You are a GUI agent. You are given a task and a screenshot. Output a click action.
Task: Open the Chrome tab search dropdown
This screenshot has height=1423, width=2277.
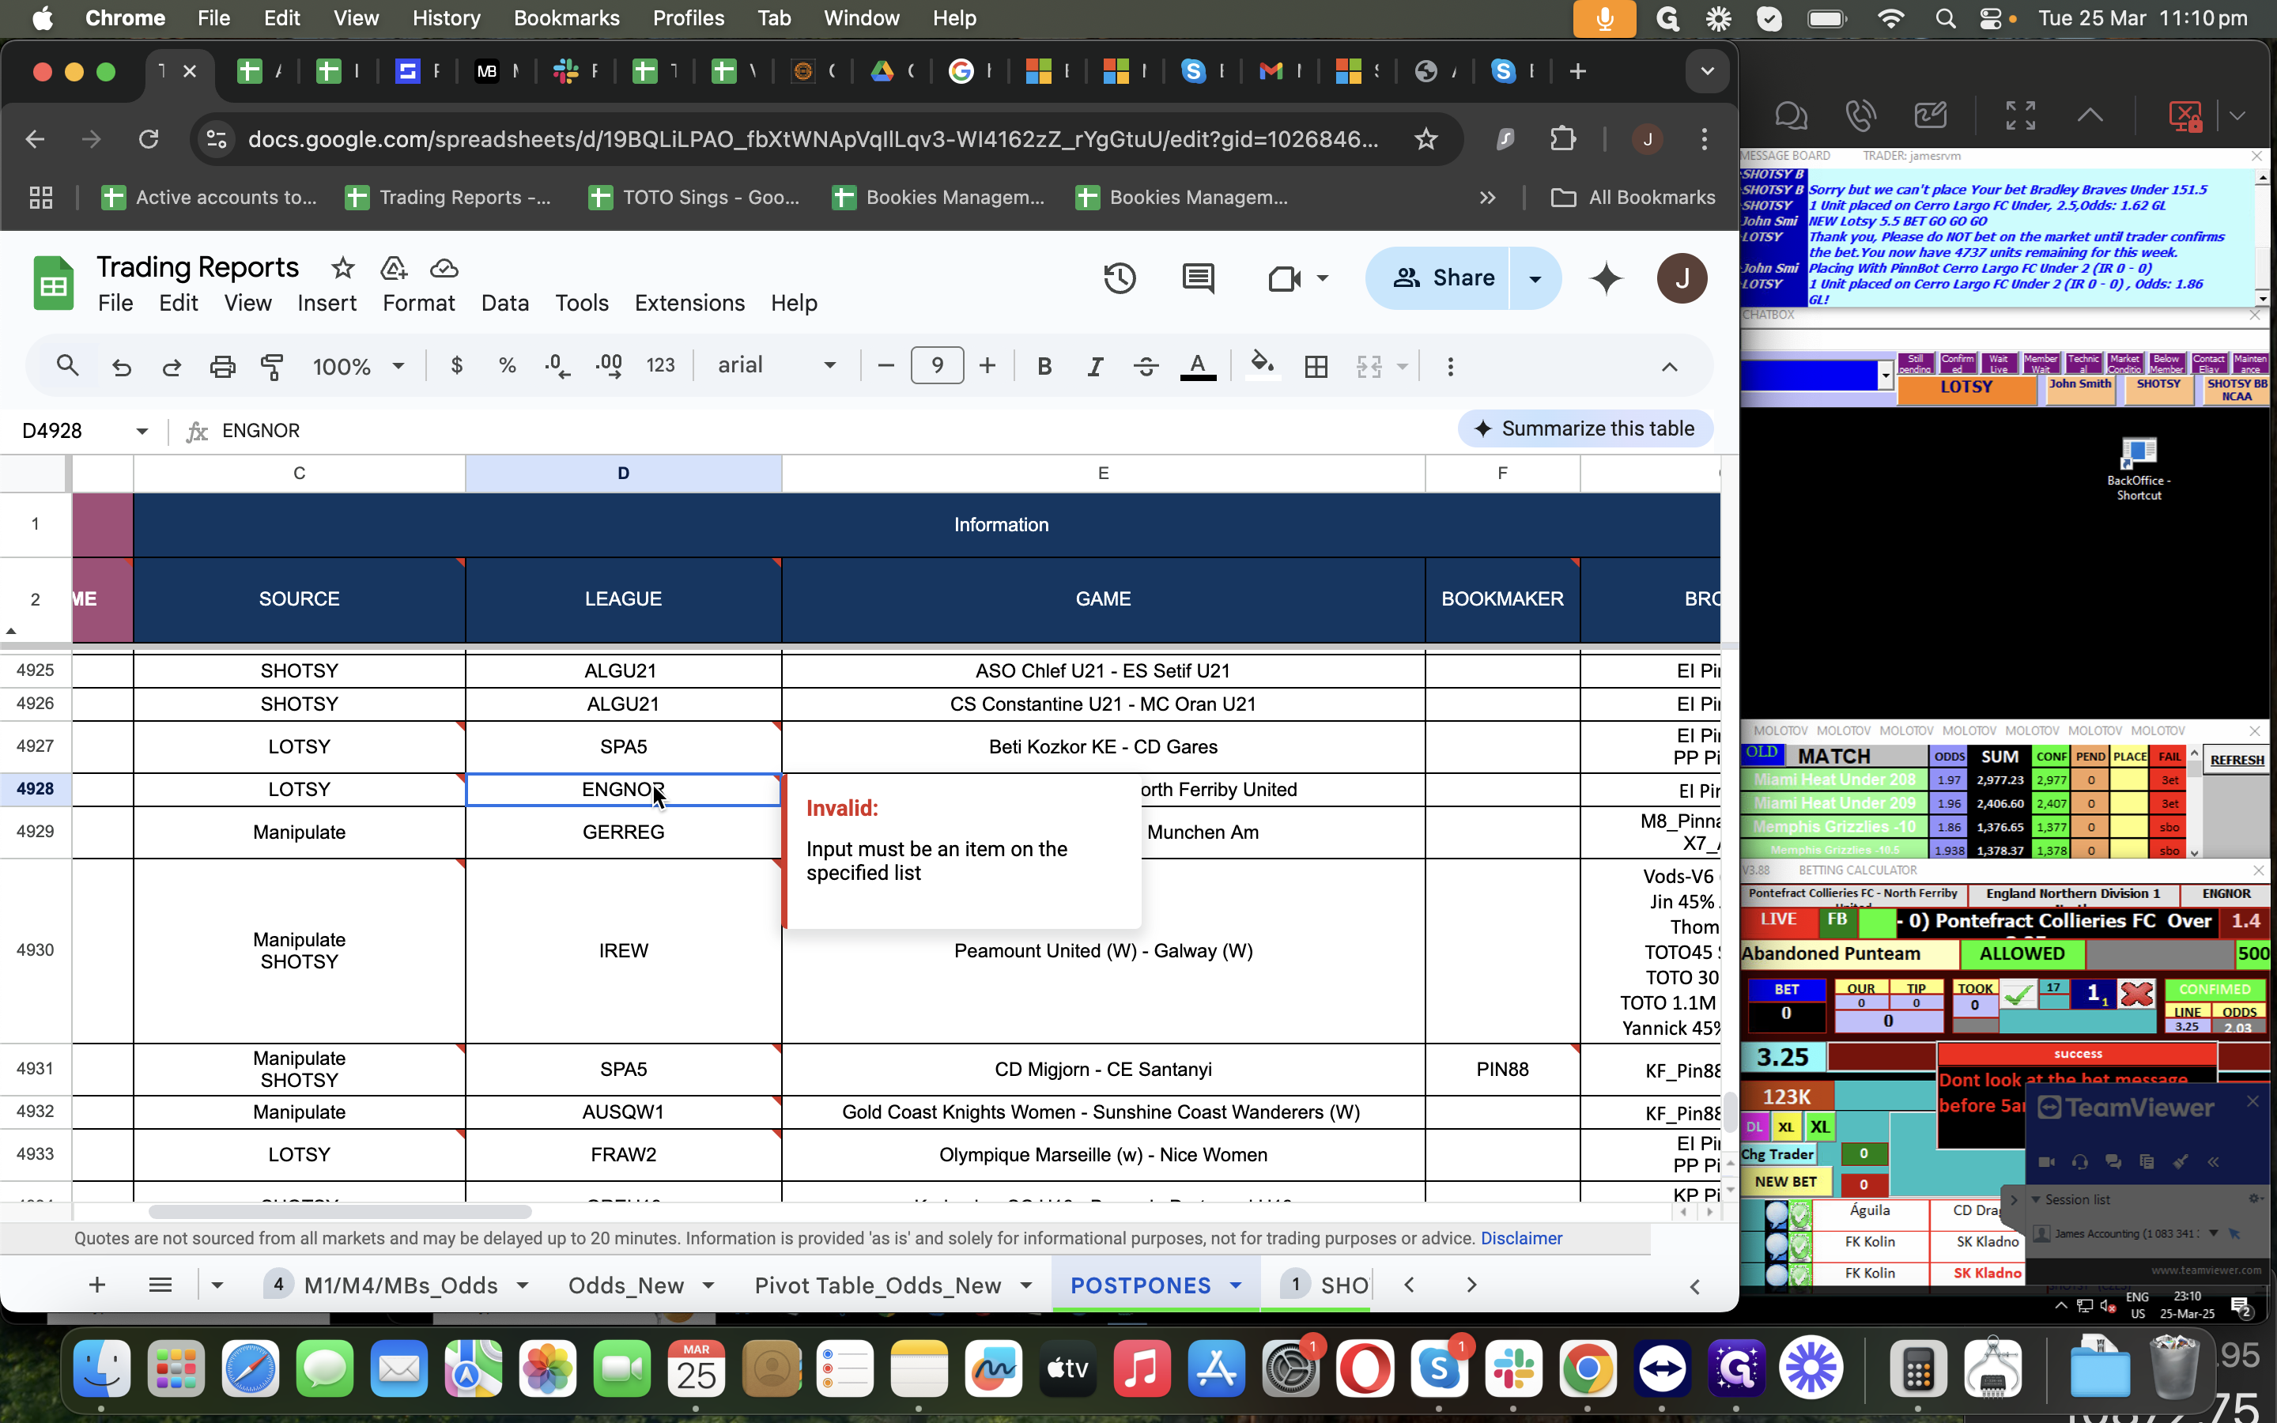(1707, 70)
